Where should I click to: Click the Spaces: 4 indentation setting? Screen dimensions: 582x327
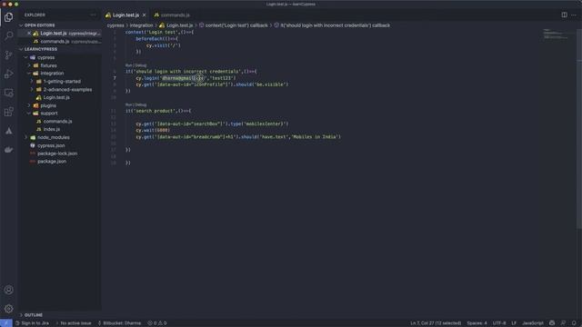tap(477, 323)
